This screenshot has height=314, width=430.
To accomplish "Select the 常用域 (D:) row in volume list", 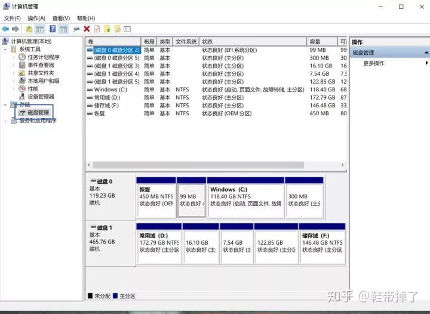I will point(217,97).
